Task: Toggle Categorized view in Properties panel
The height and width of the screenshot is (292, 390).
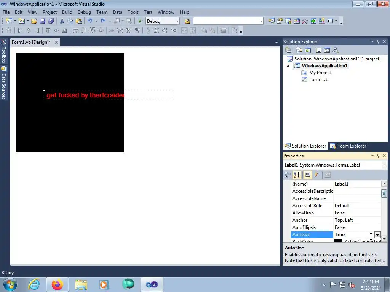Action: (288, 175)
